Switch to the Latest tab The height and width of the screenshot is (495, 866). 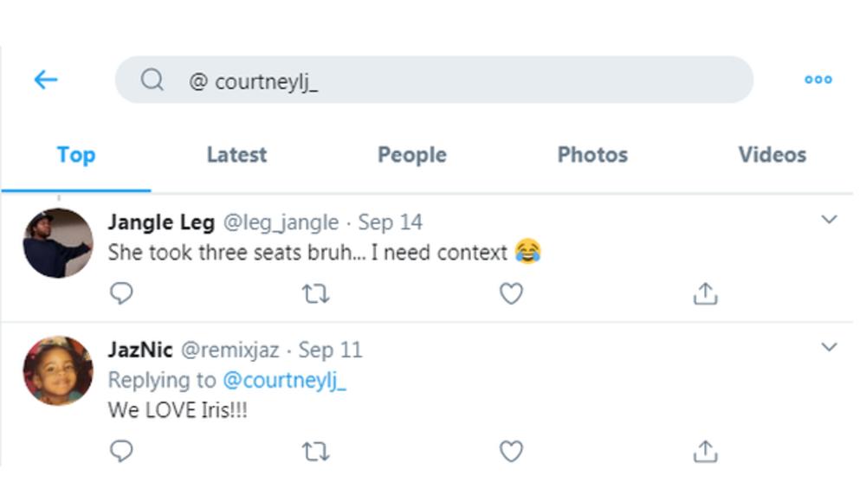pos(236,155)
